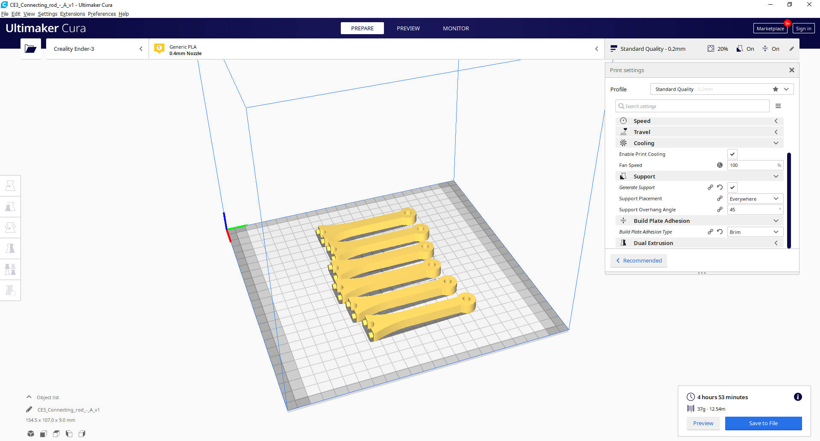Switch to top view icon

click(x=56, y=434)
